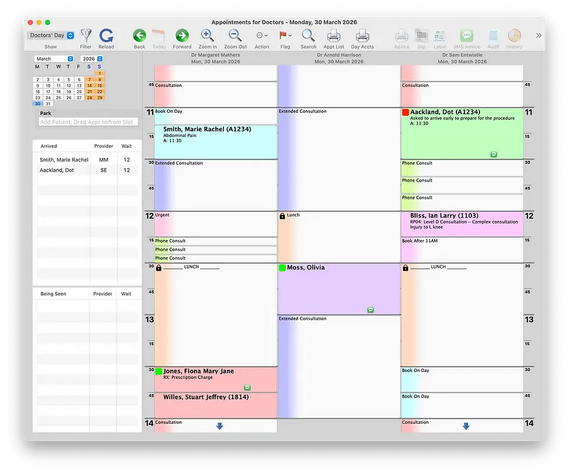The image size is (569, 473).
Task: Open Smith, Marie Rachel (A1234) appointment
Action: tap(215, 142)
